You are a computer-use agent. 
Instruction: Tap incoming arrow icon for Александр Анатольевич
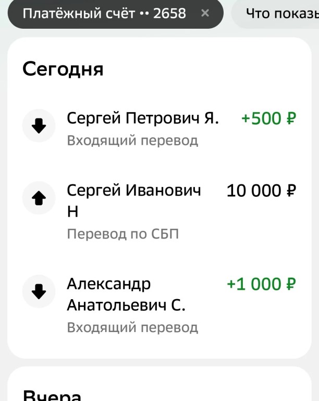click(39, 291)
